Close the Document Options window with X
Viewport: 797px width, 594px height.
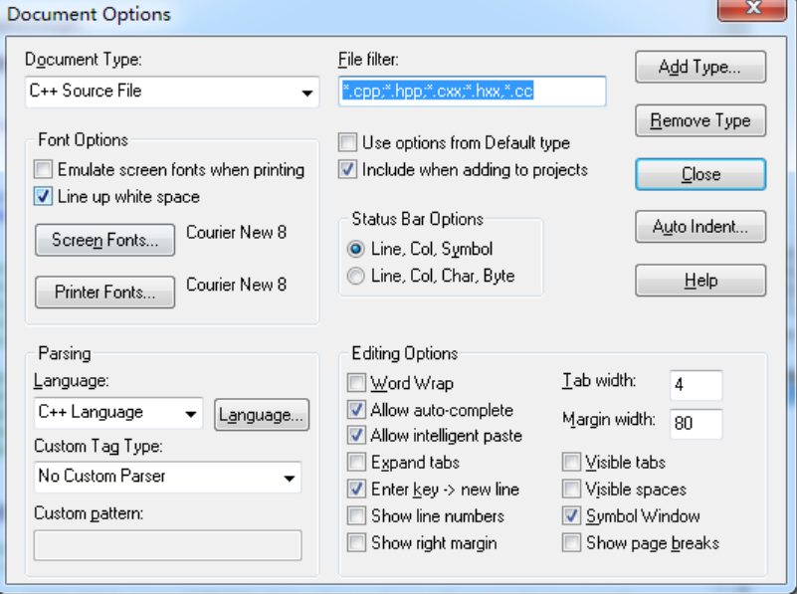[752, 9]
